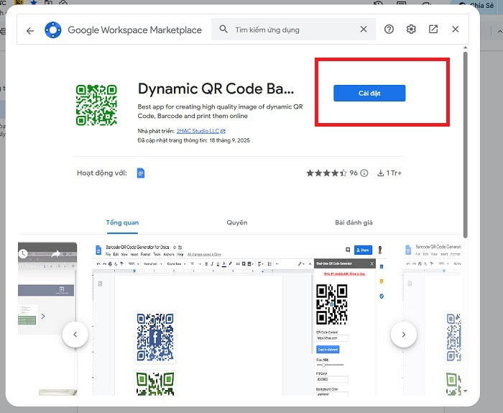Click the Google Docs 'Hoạt động với' icon
The width and height of the screenshot is (503, 413).
coord(141,173)
